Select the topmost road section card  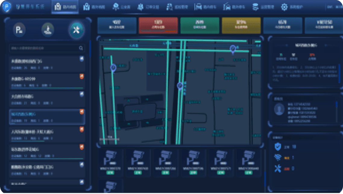(47, 64)
